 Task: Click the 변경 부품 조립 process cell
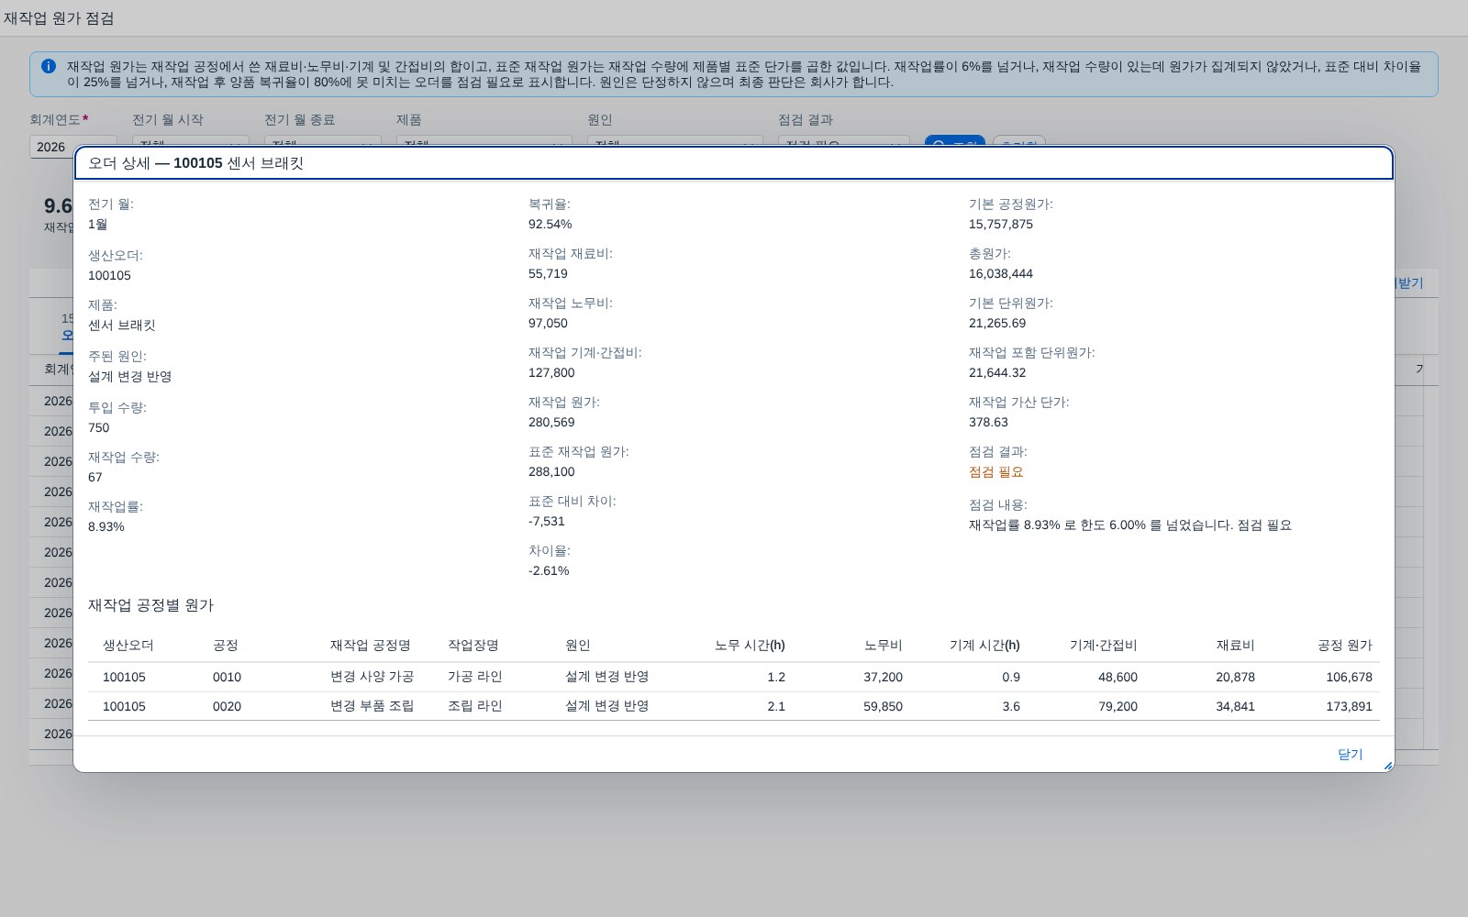(x=372, y=706)
